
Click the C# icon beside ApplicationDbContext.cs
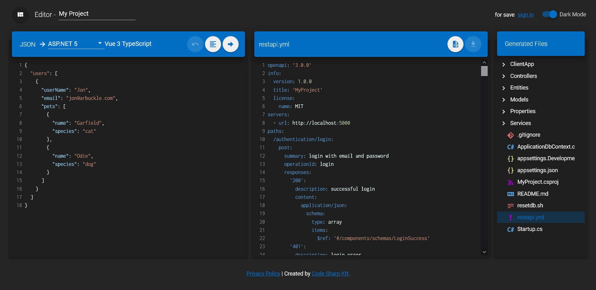pos(511,147)
